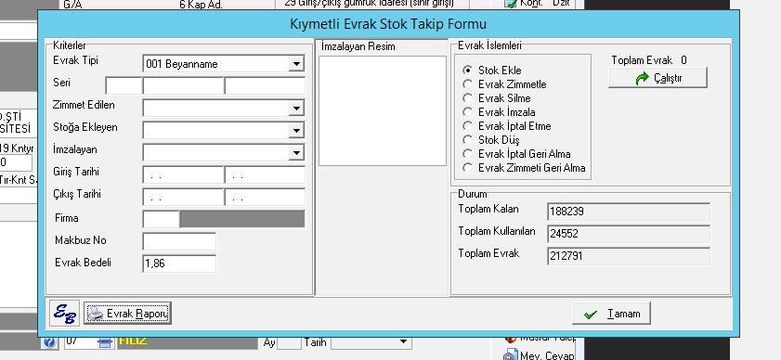Open Evrak Raporu printer report
Viewport: 781px width, 360px height.
pyautogui.click(x=127, y=314)
